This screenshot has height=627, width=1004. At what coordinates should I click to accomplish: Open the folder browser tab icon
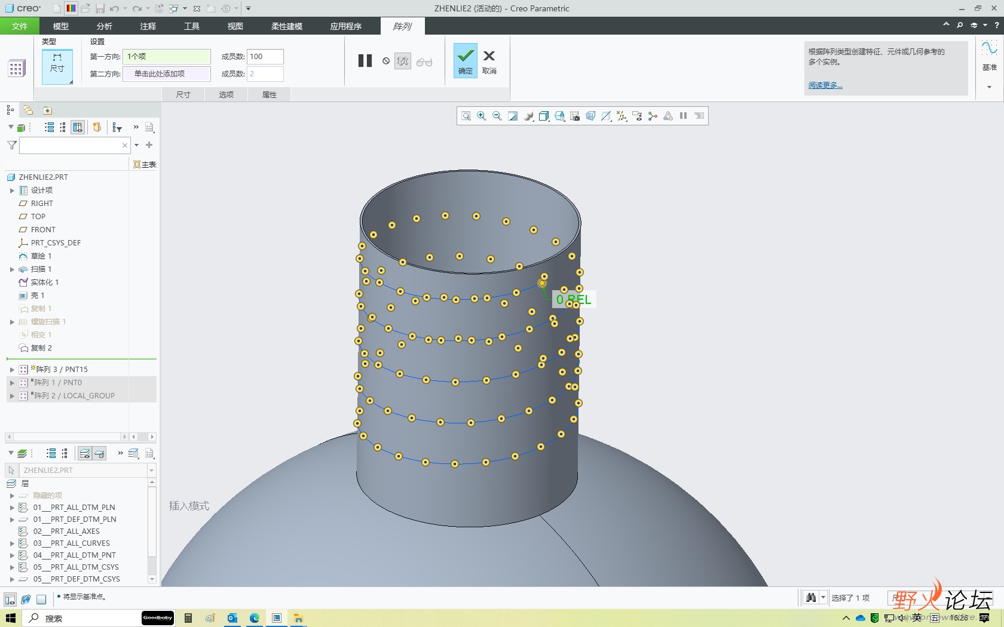click(x=28, y=110)
